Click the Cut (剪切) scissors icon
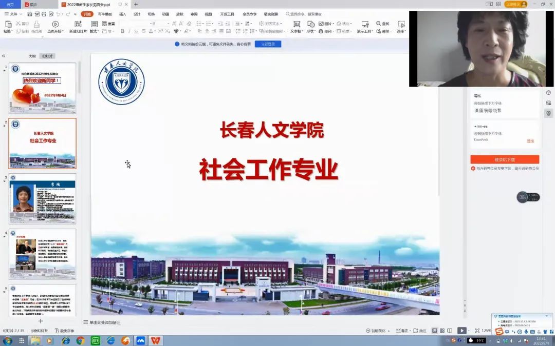The height and width of the screenshot is (346, 555). pyautogui.click(x=18, y=23)
